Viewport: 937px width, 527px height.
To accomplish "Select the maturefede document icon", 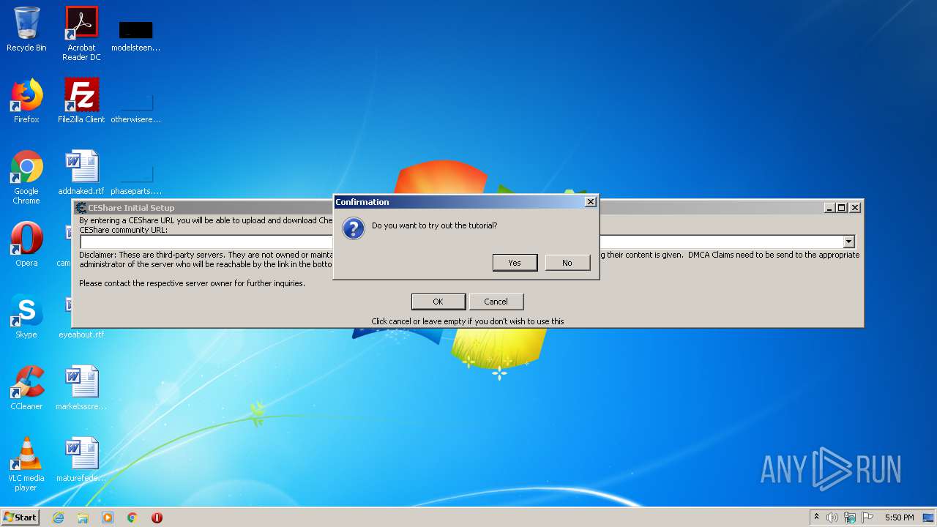I will 81,460.
